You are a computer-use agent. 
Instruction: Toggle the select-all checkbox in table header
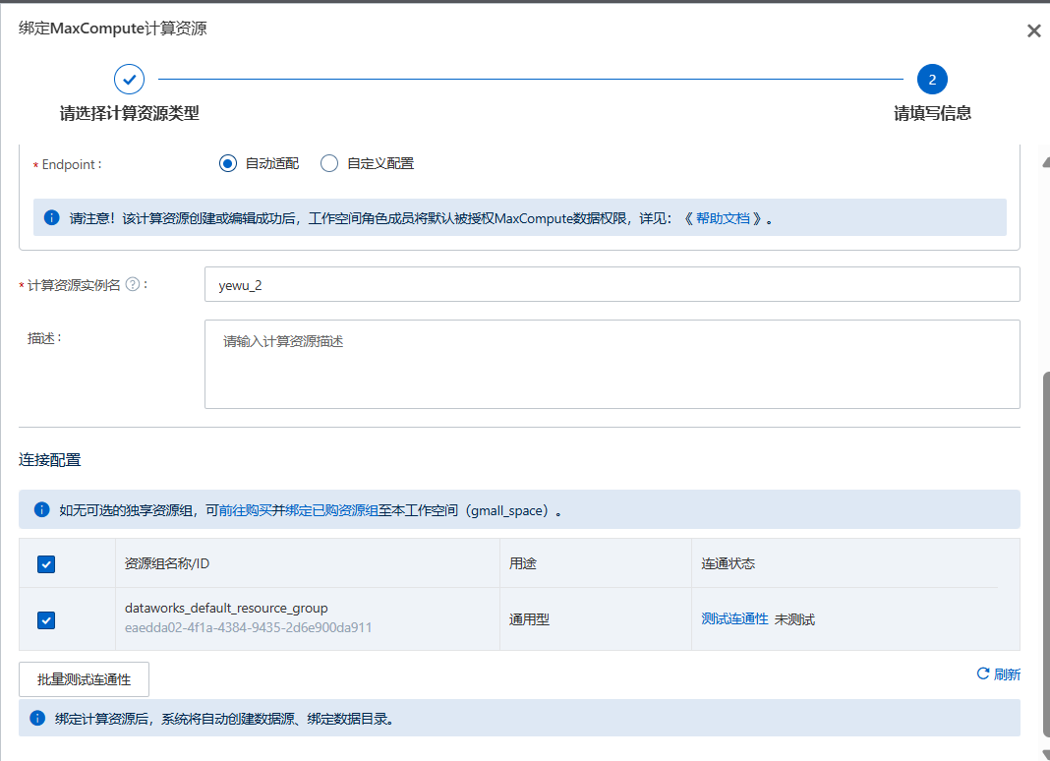pyautogui.click(x=46, y=564)
